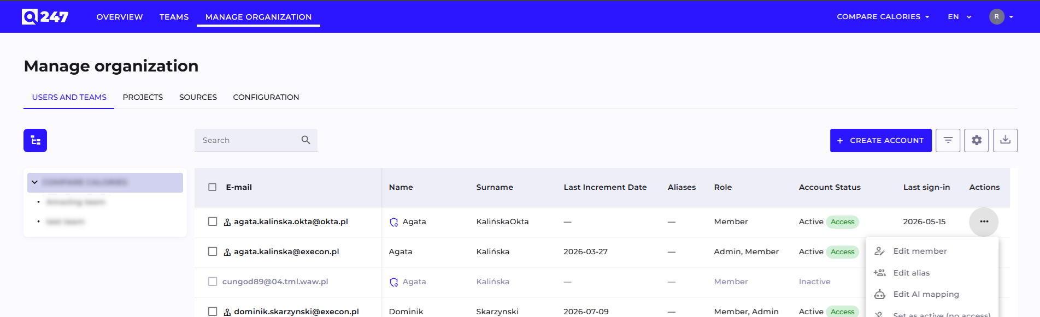Click the organization icon beside agata.kalinska@execon.pl
Viewport: 1040px width, 317px height.
click(x=227, y=252)
